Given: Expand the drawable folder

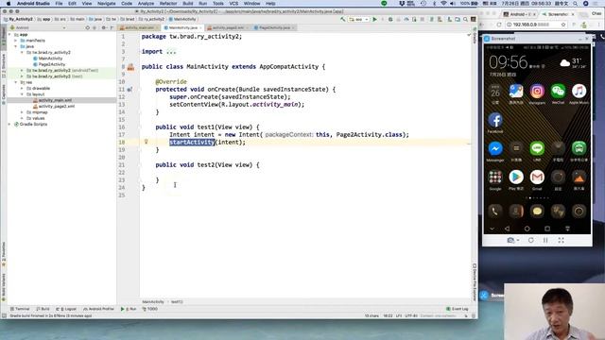Looking at the screenshot, I should (x=22, y=88).
